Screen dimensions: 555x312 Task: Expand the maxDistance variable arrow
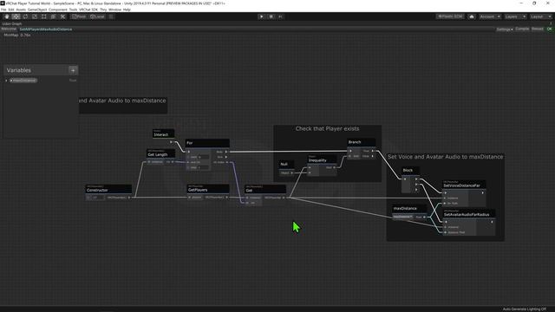(x=6, y=81)
